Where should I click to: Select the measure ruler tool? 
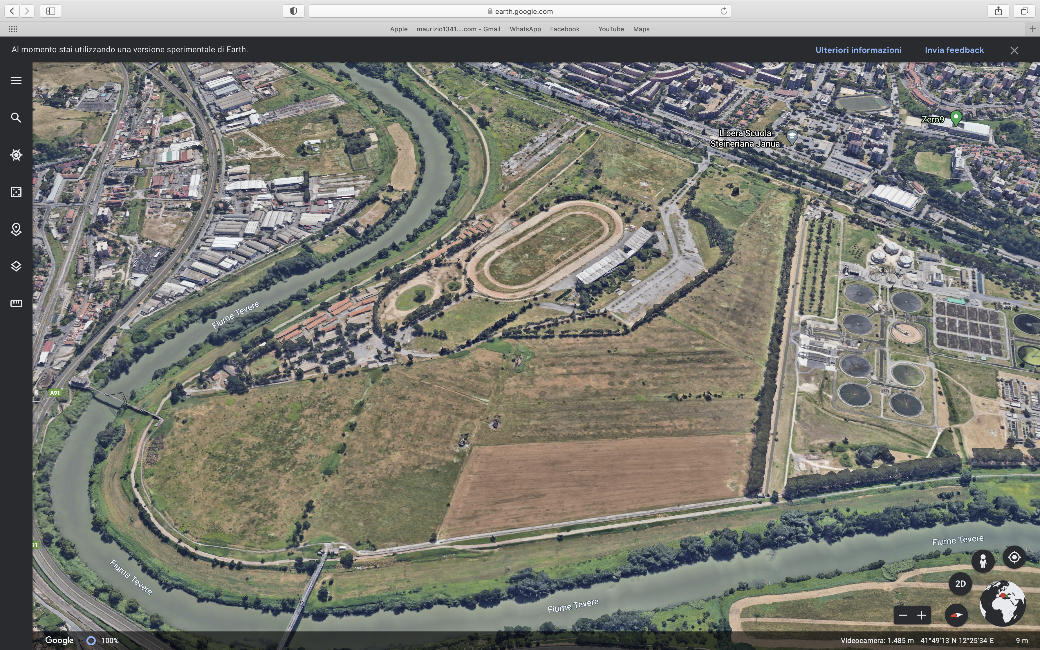[x=16, y=304]
